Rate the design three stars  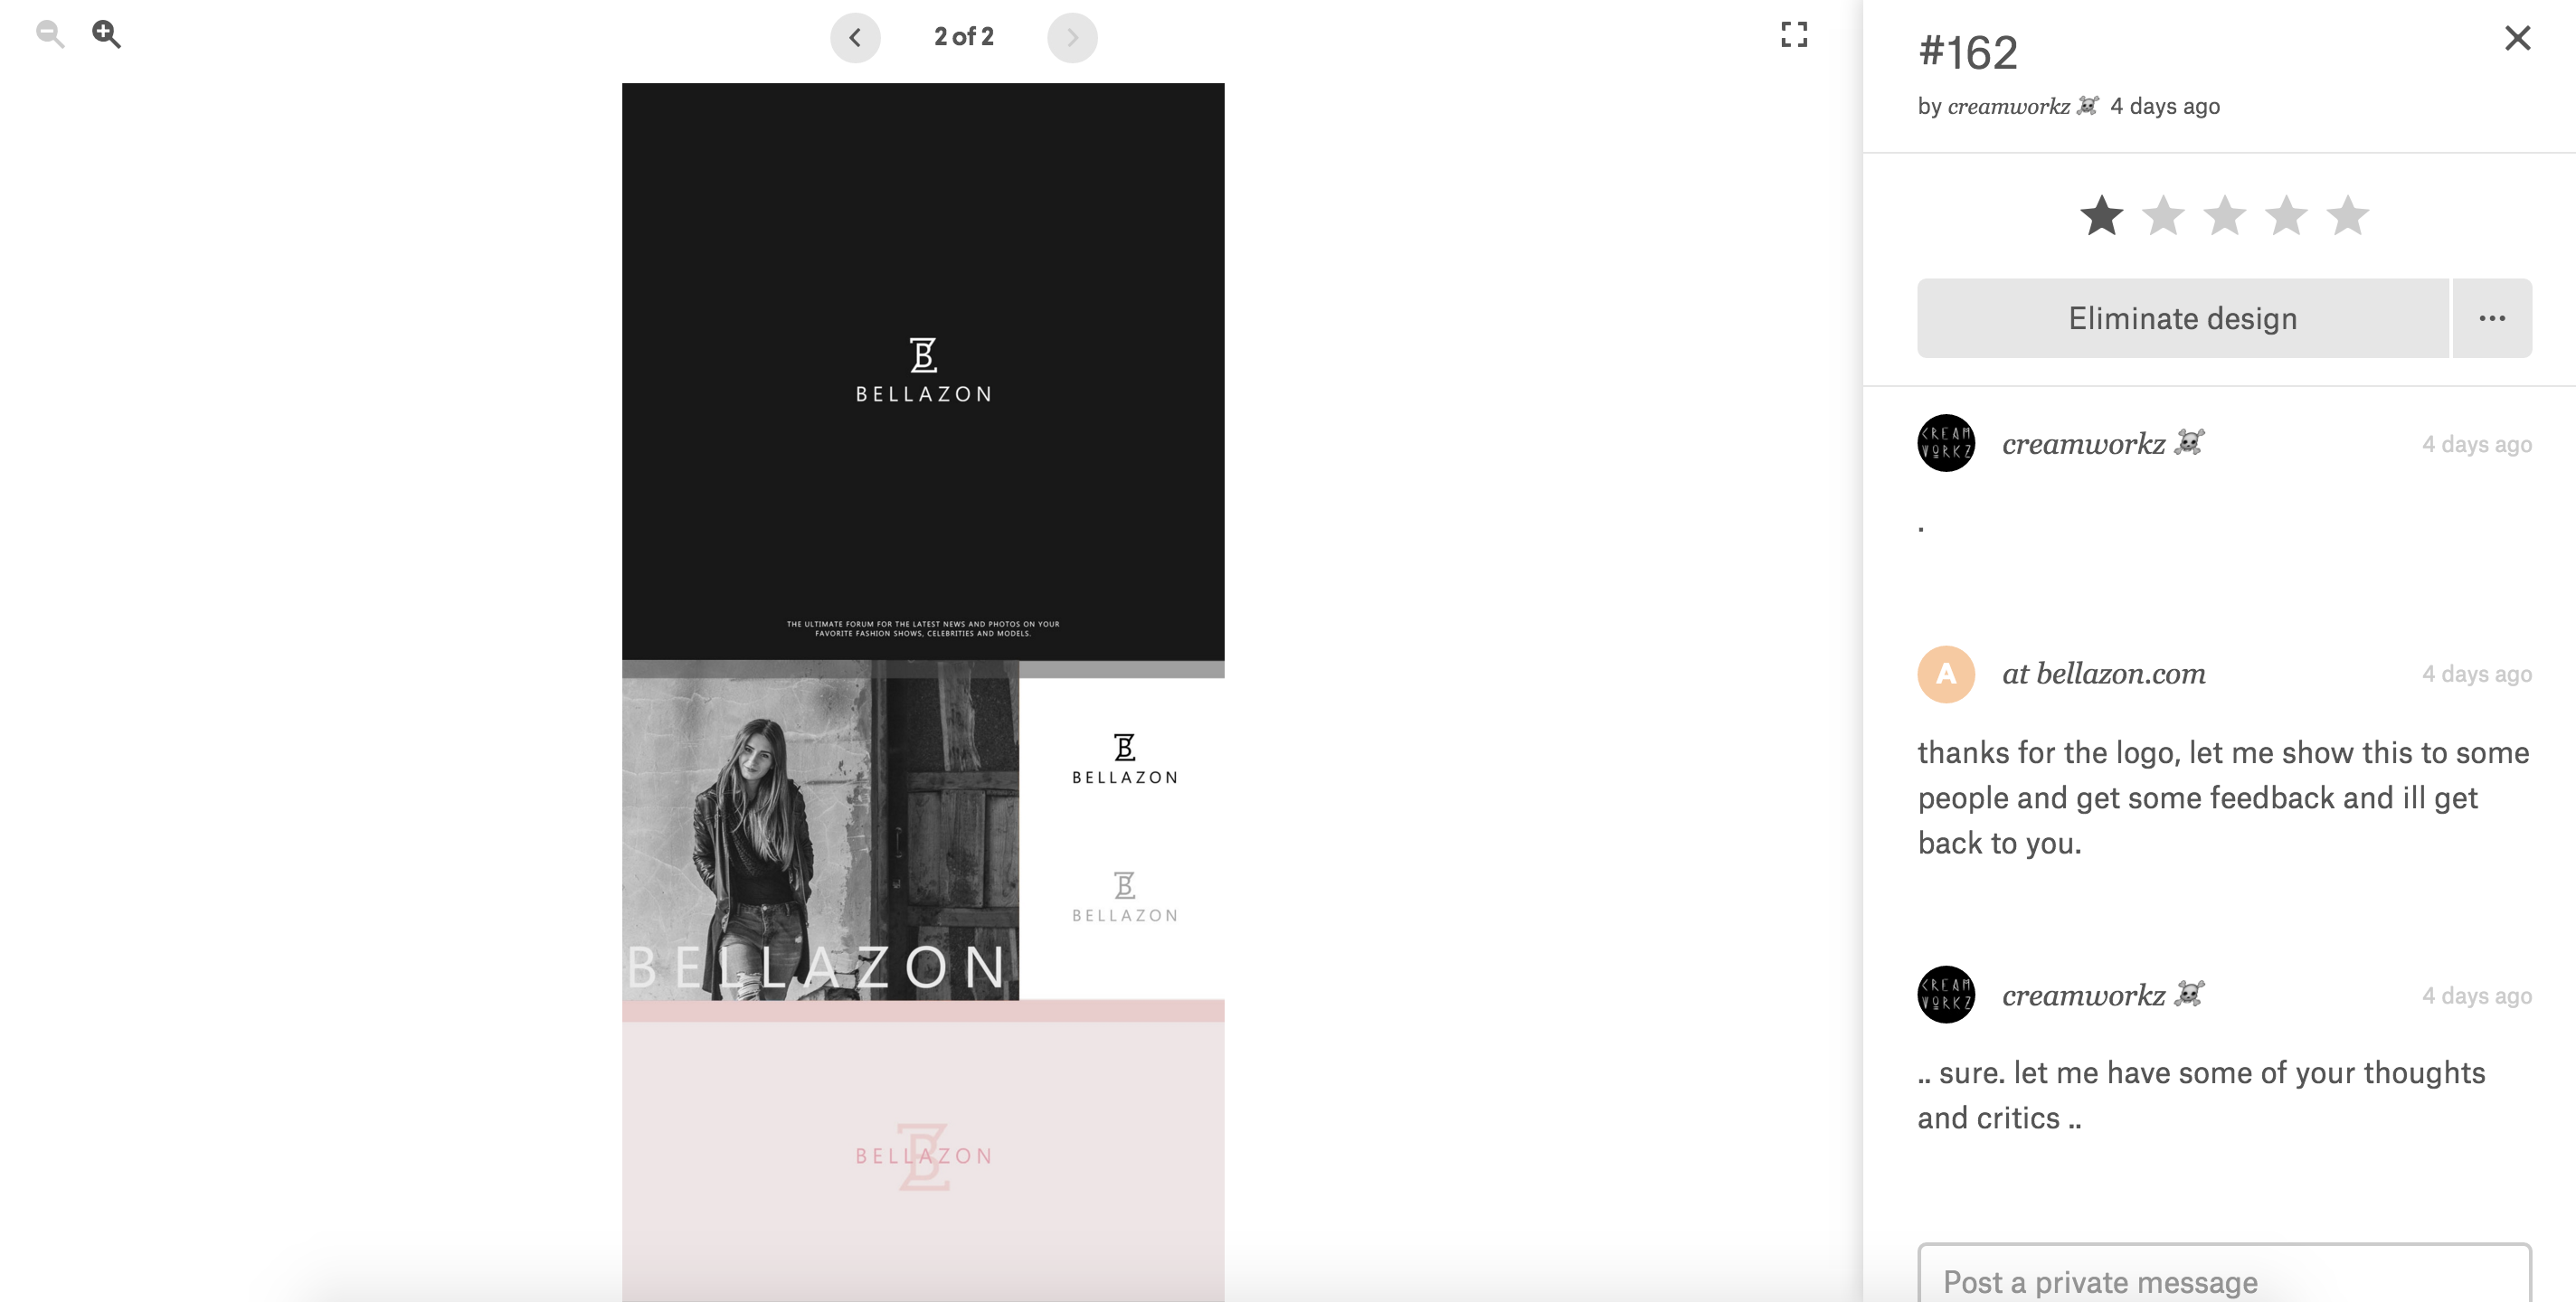[x=2225, y=216]
